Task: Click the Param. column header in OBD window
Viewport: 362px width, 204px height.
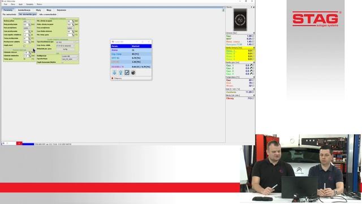Action: 121,46
